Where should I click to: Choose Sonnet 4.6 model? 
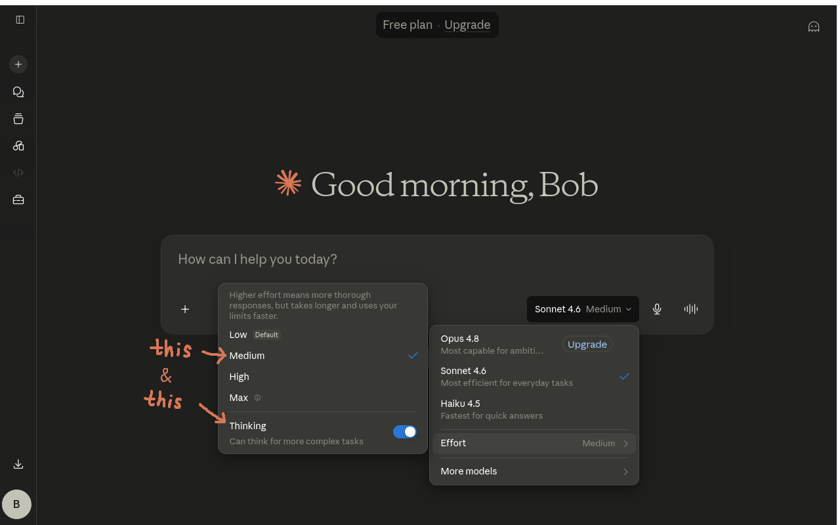(534, 377)
